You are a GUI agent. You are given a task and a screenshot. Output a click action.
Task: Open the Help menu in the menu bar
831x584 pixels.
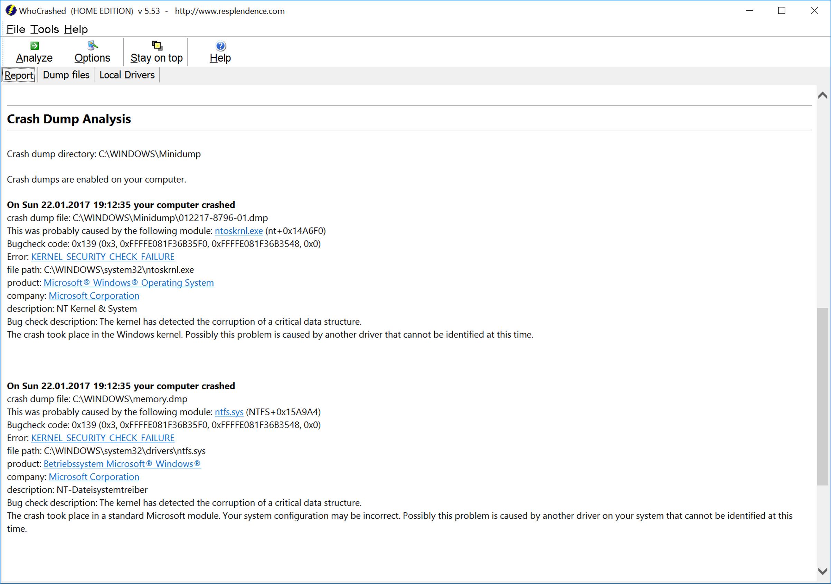click(76, 29)
